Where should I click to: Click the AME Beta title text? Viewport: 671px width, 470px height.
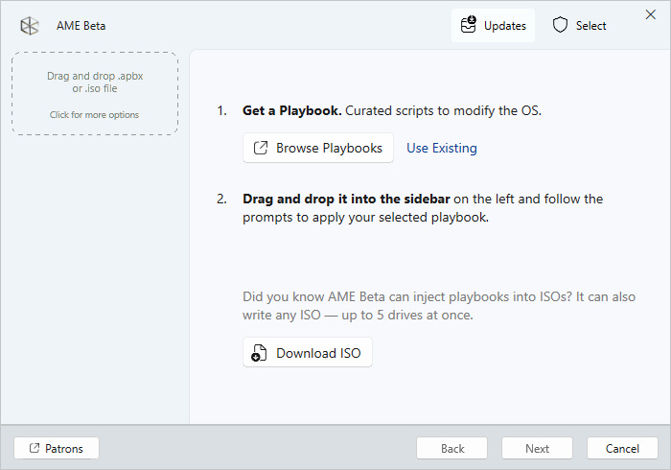[81, 26]
